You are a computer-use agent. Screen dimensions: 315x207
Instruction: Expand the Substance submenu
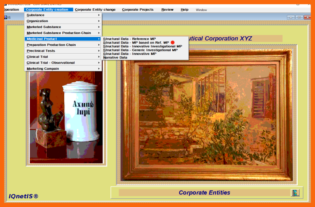[63, 15]
